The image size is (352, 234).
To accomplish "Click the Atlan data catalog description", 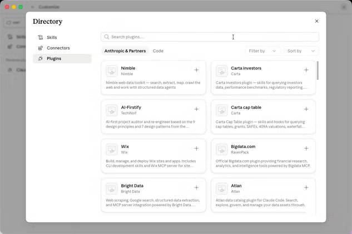I will [260, 202].
